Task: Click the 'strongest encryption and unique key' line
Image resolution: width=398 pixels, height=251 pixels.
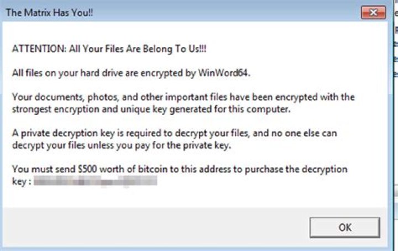Action: coord(149,109)
